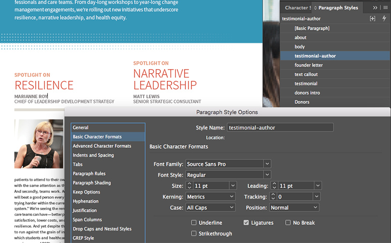Enable the Underline checkbox
This screenshot has width=391, height=243.
[194, 222]
